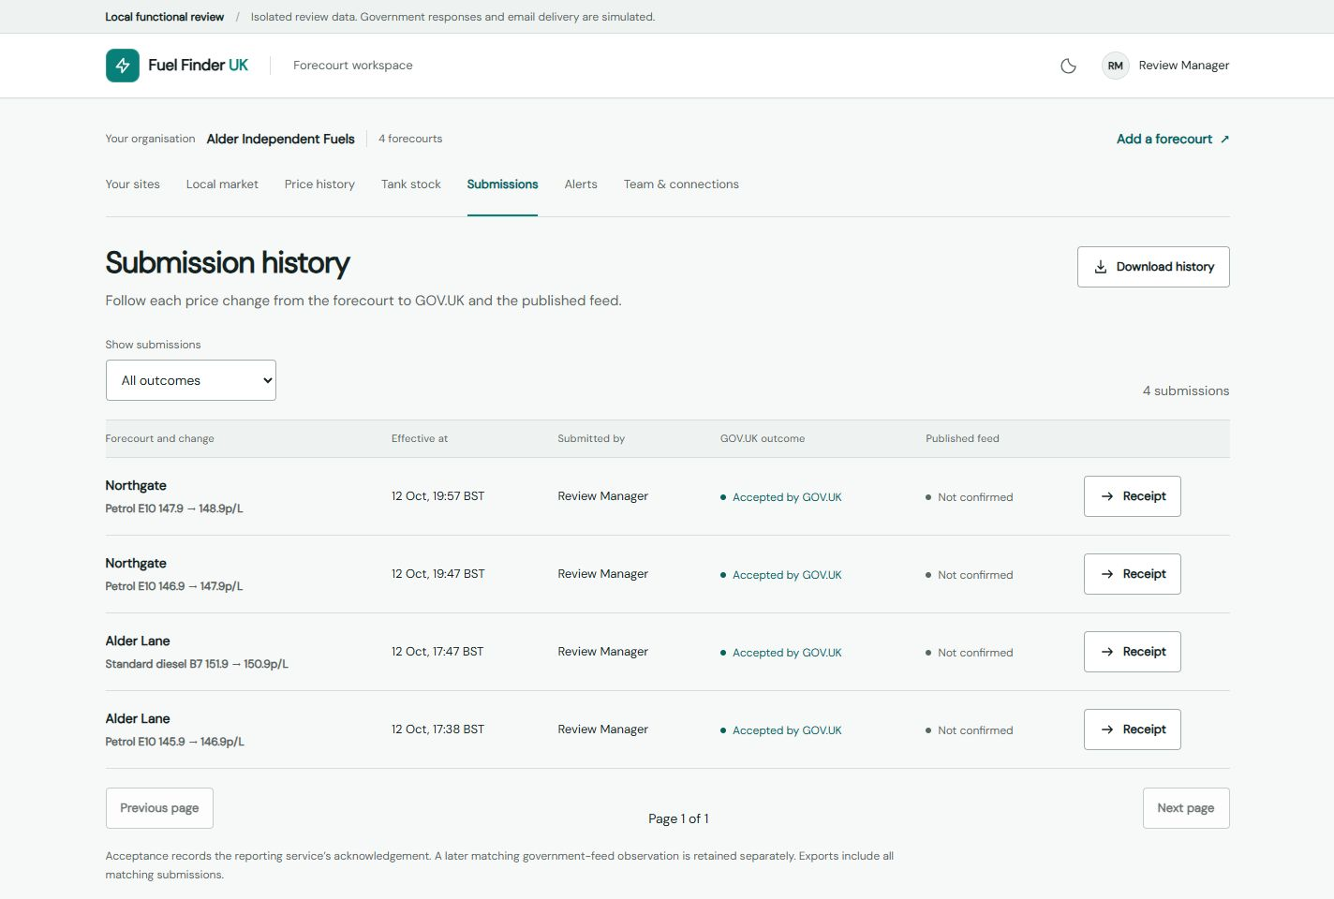1334x899 pixels.
Task: Open Receipt for Alder Lane 17:38 submission
Action: (x=1132, y=730)
